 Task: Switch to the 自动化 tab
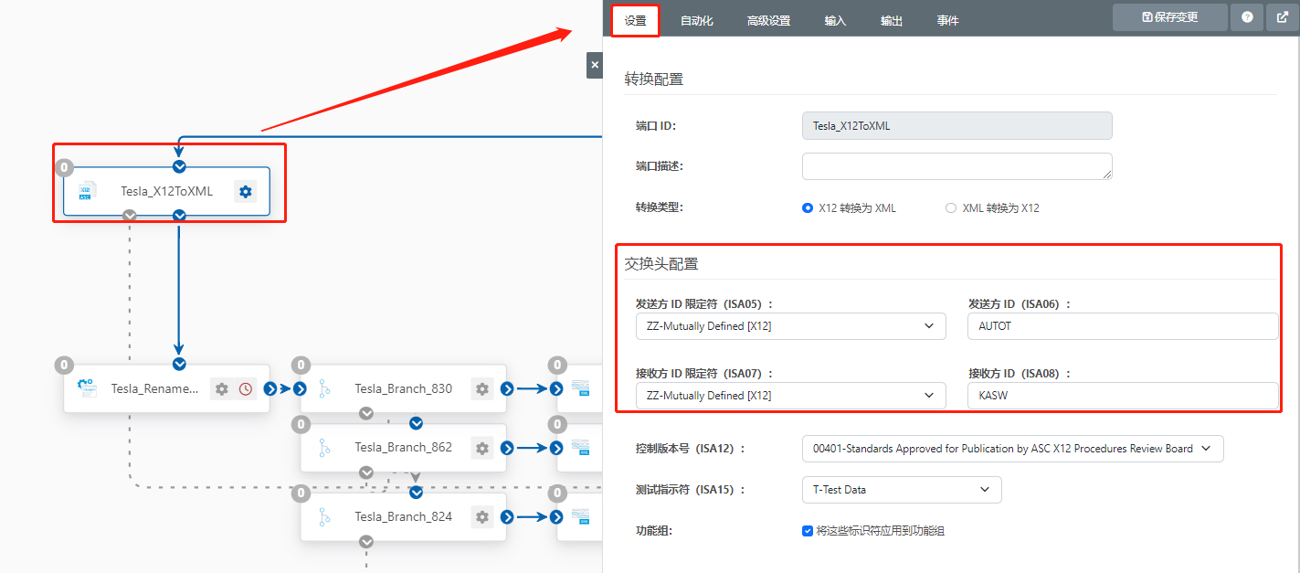[x=697, y=20]
